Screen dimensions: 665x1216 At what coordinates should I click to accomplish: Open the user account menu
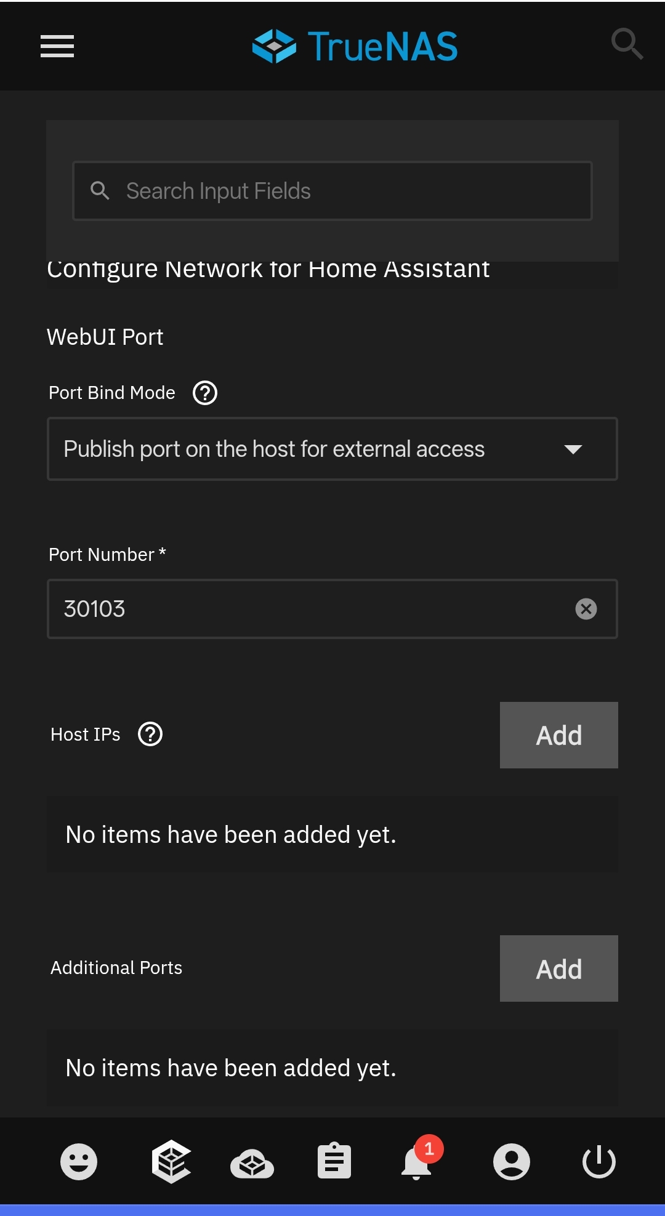coord(511,1162)
